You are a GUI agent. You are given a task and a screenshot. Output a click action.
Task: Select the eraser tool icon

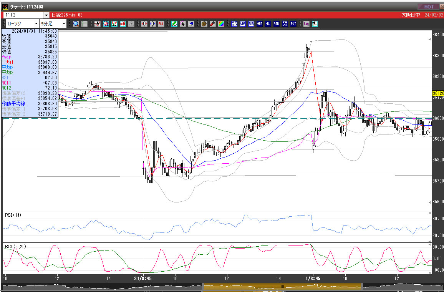(191, 24)
